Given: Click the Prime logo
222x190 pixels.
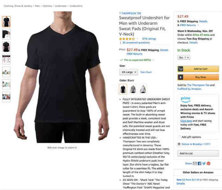Looking at the screenshot, I should [185, 99].
